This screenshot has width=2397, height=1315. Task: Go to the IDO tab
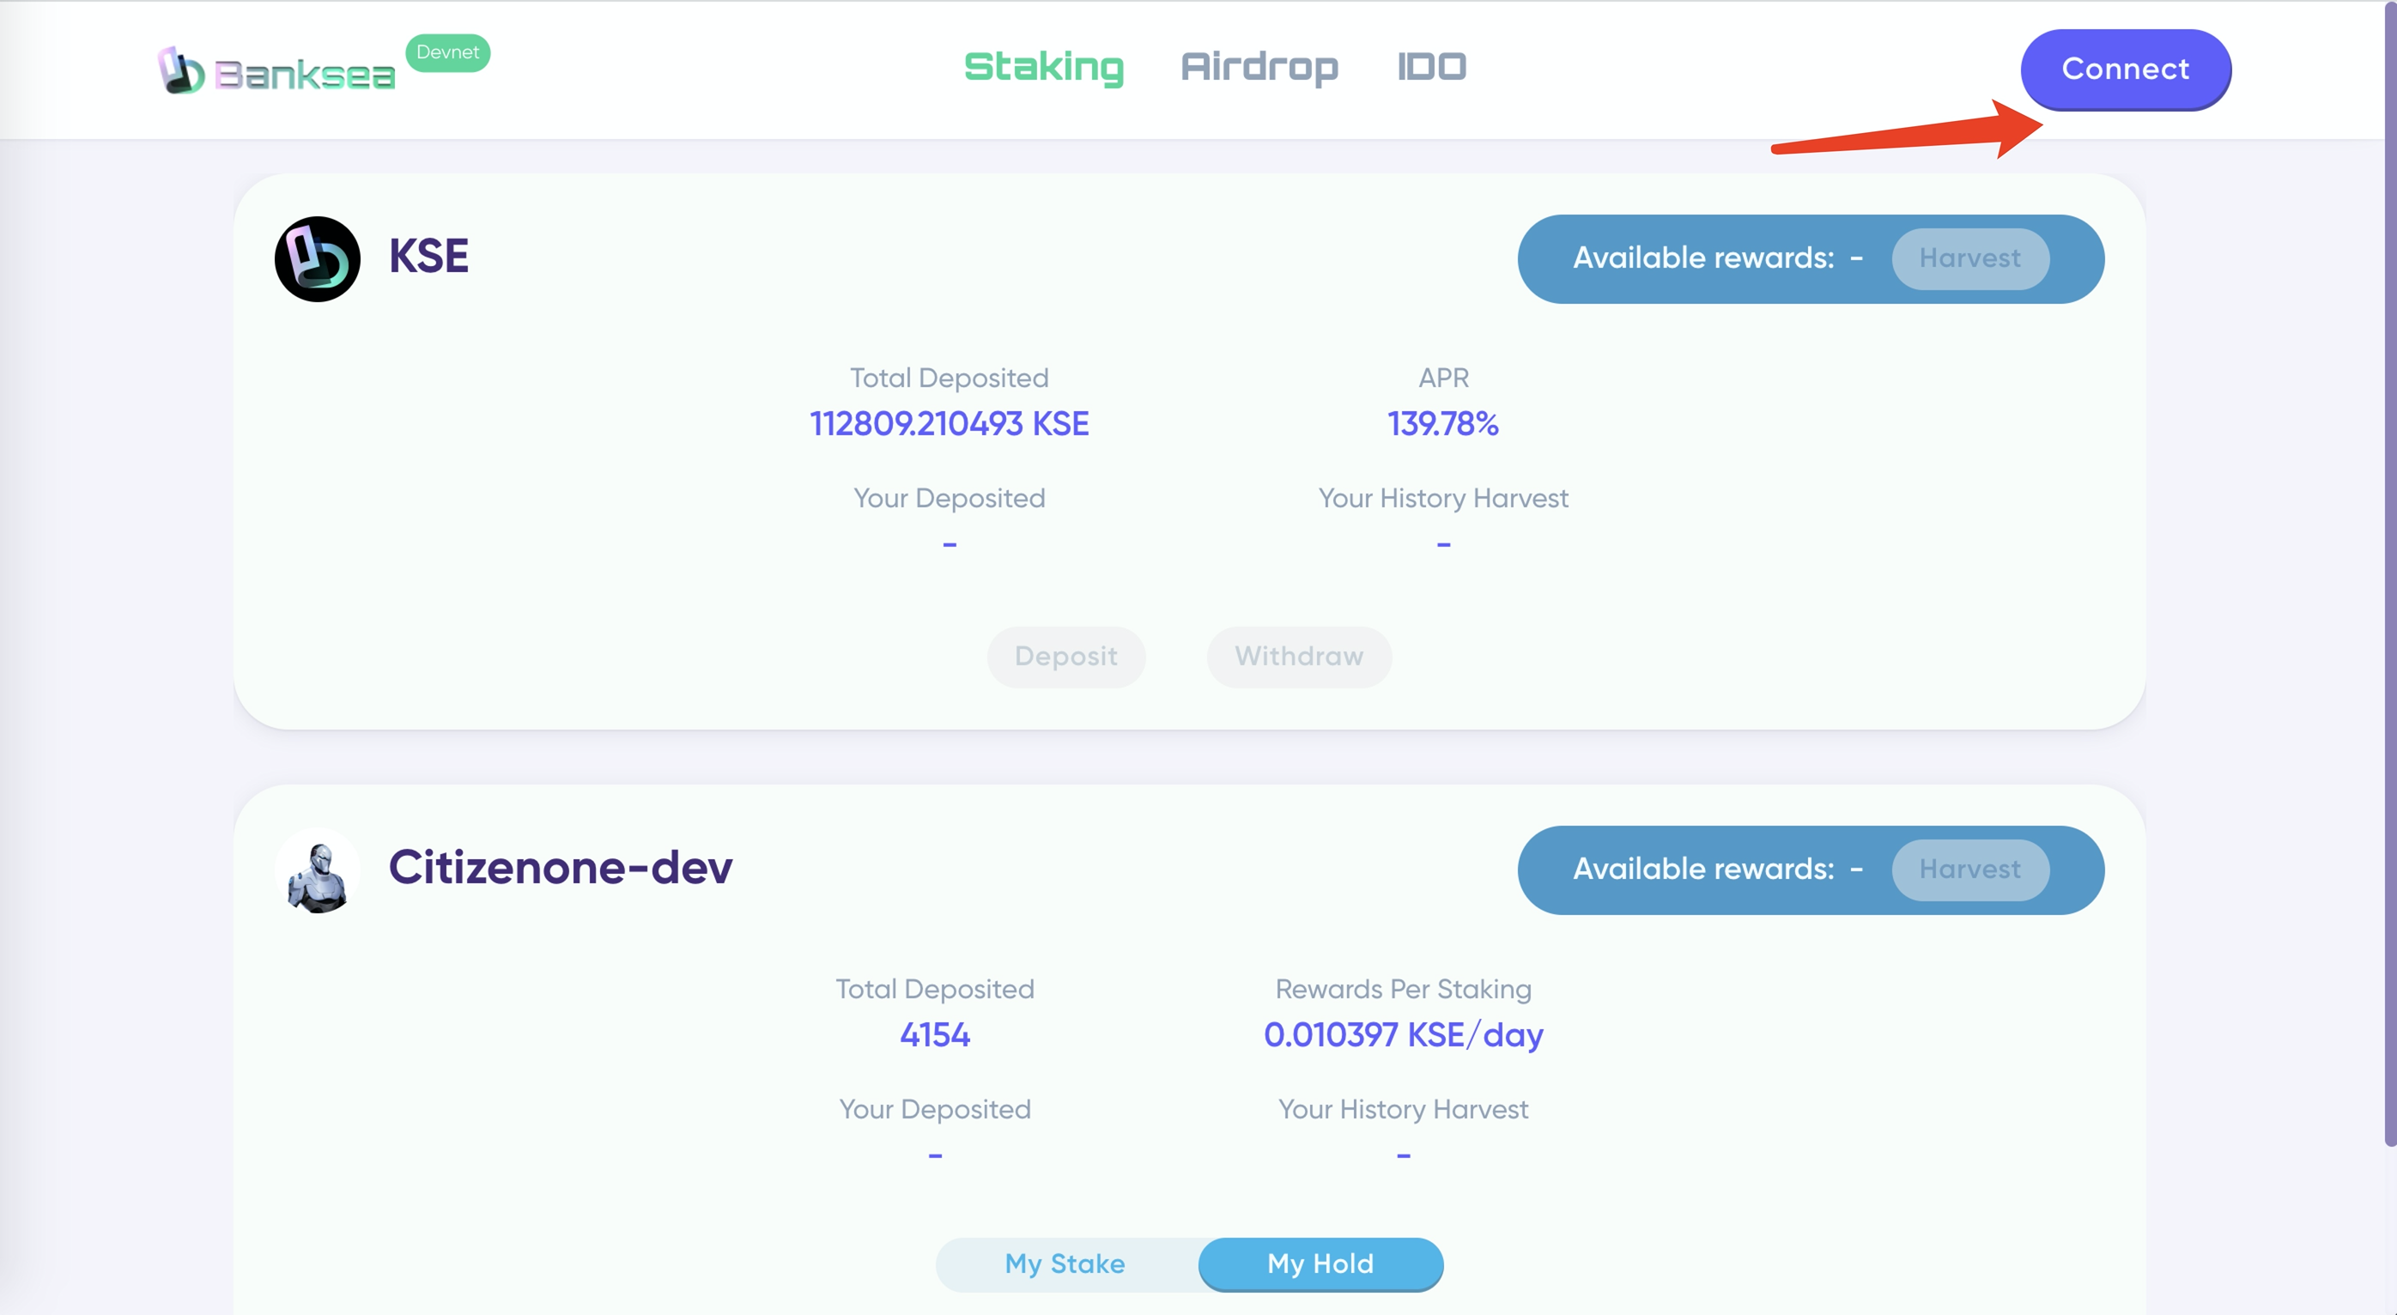(1431, 67)
